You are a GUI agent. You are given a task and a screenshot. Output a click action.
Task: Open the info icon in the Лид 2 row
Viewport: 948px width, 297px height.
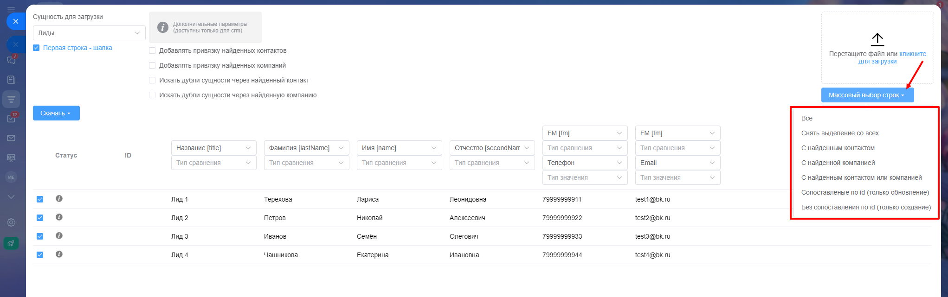coord(59,217)
